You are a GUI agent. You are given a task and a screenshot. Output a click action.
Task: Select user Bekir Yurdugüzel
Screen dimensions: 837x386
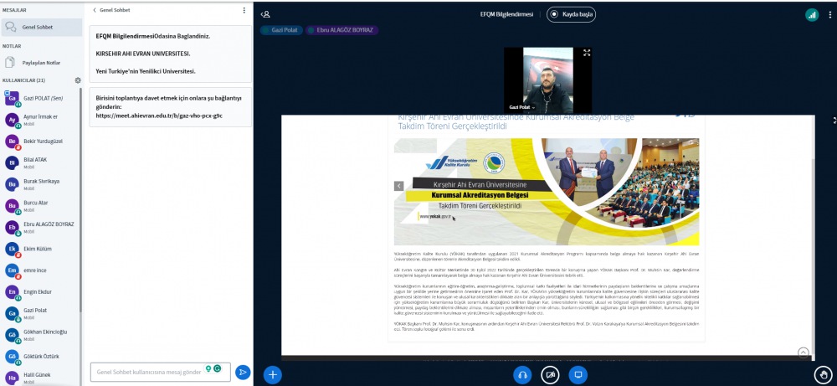42,142
